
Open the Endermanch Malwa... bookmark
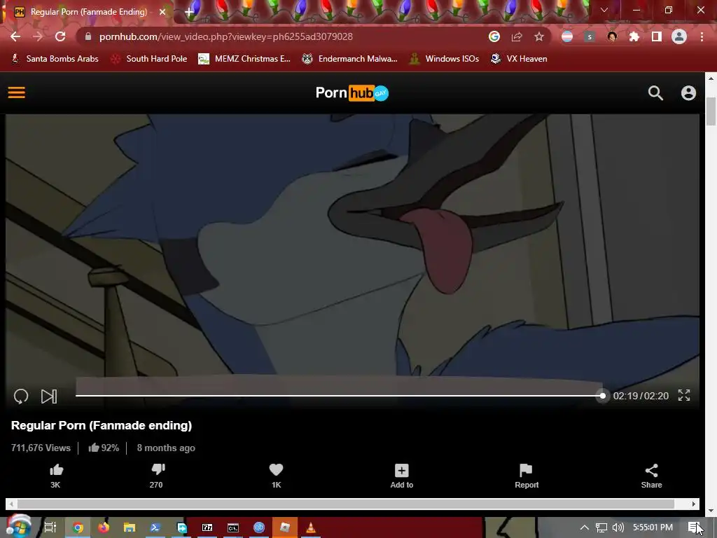click(350, 59)
